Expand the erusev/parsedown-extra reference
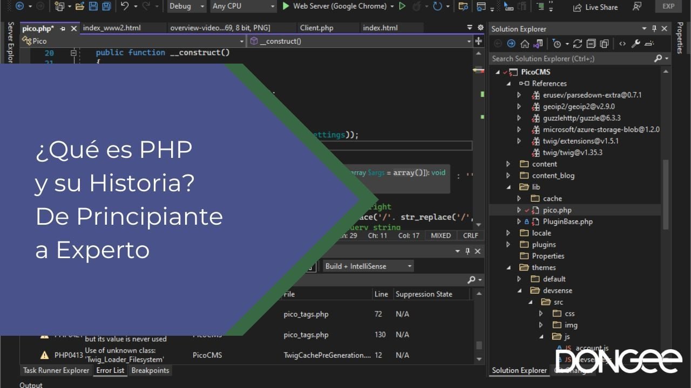Viewport: 691px width, 388px height. (519, 95)
